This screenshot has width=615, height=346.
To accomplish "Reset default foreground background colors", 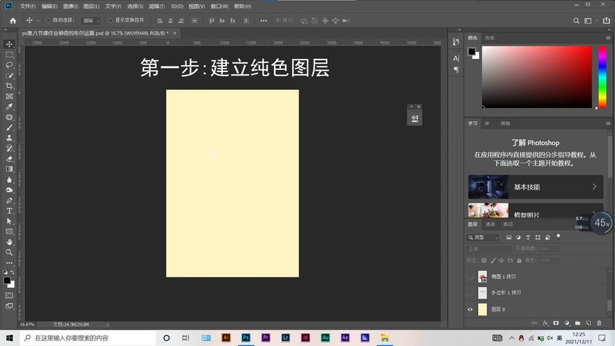I will 6,272.
